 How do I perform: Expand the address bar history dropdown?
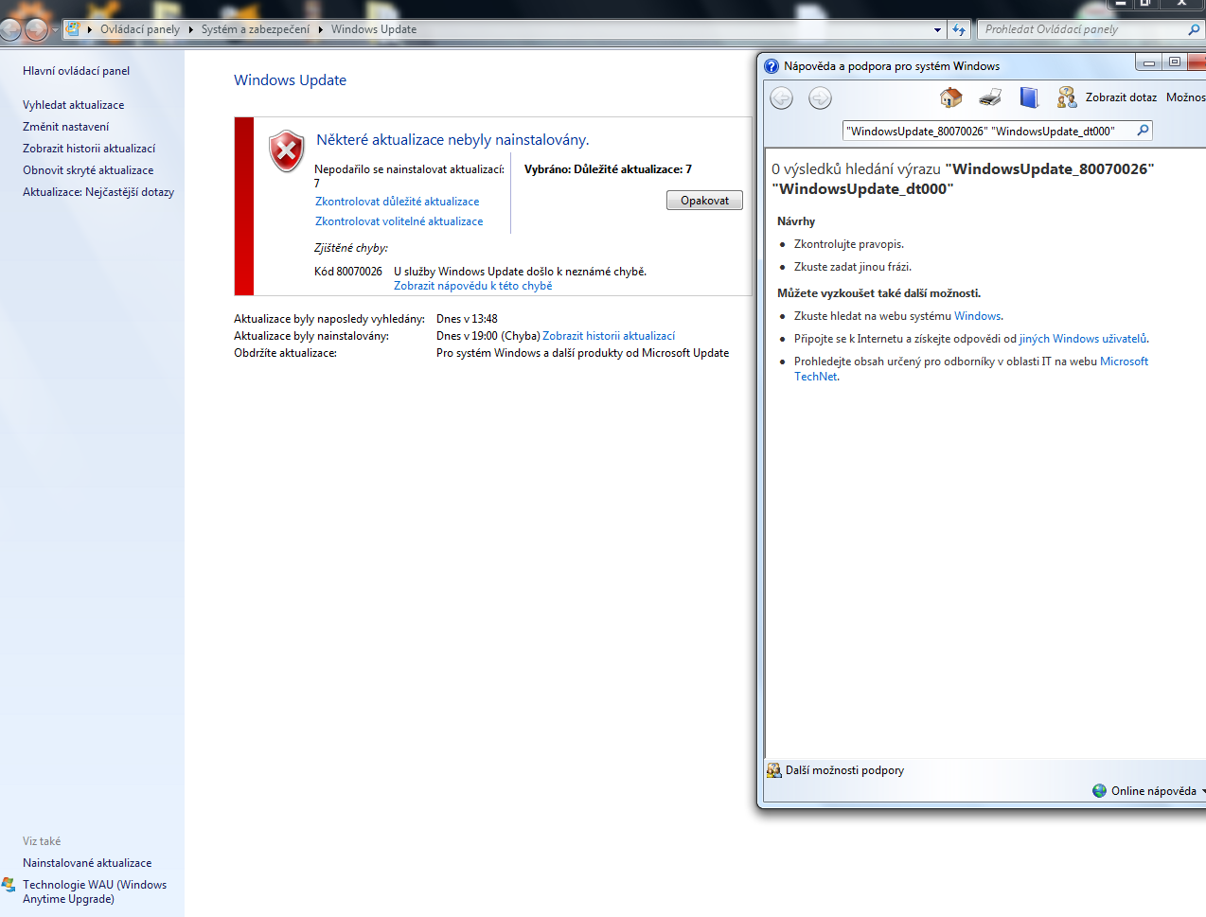pos(937,30)
